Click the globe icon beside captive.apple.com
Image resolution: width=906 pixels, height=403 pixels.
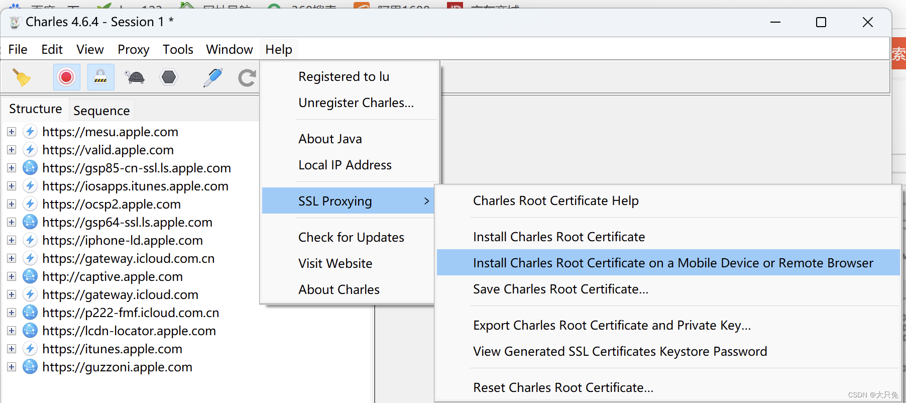point(30,276)
